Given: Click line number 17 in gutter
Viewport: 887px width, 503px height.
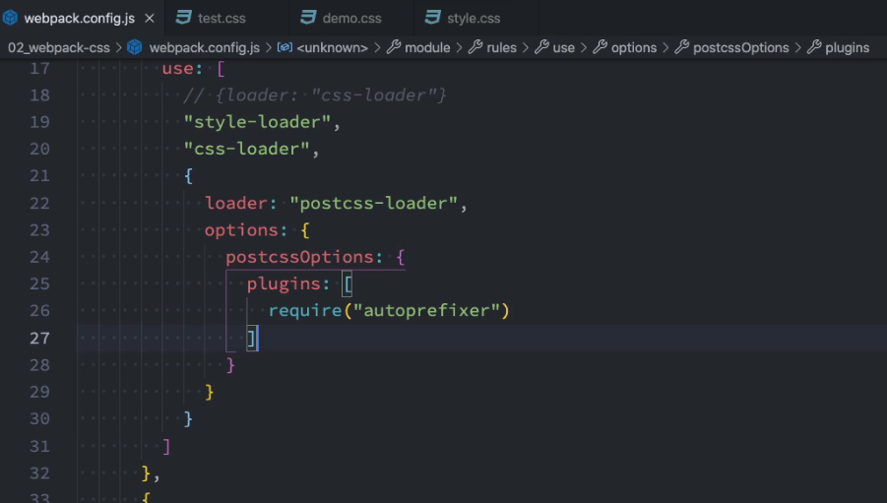Looking at the screenshot, I should [x=39, y=69].
